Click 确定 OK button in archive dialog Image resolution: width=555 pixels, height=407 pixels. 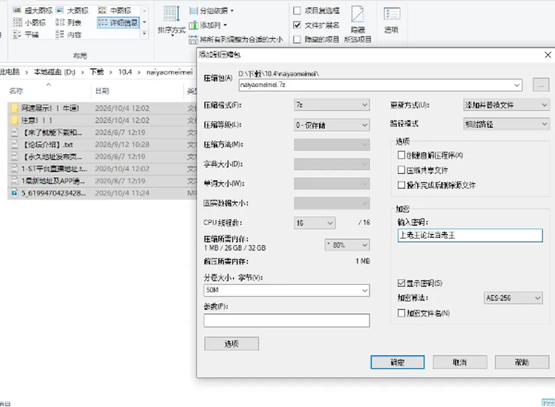click(x=398, y=362)
